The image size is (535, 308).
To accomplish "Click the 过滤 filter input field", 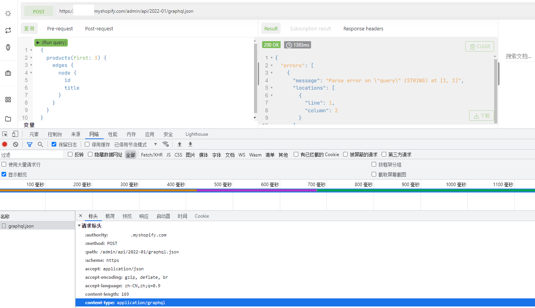I will coord(32,155).
